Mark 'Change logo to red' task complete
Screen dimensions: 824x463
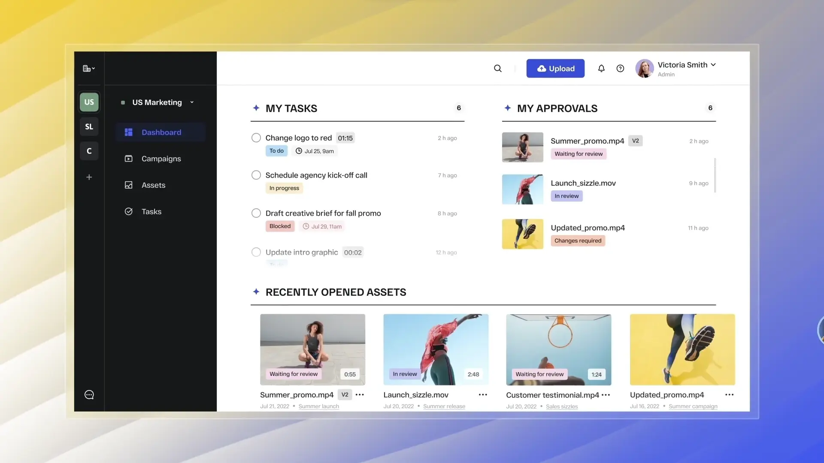[x=256, y=138]
